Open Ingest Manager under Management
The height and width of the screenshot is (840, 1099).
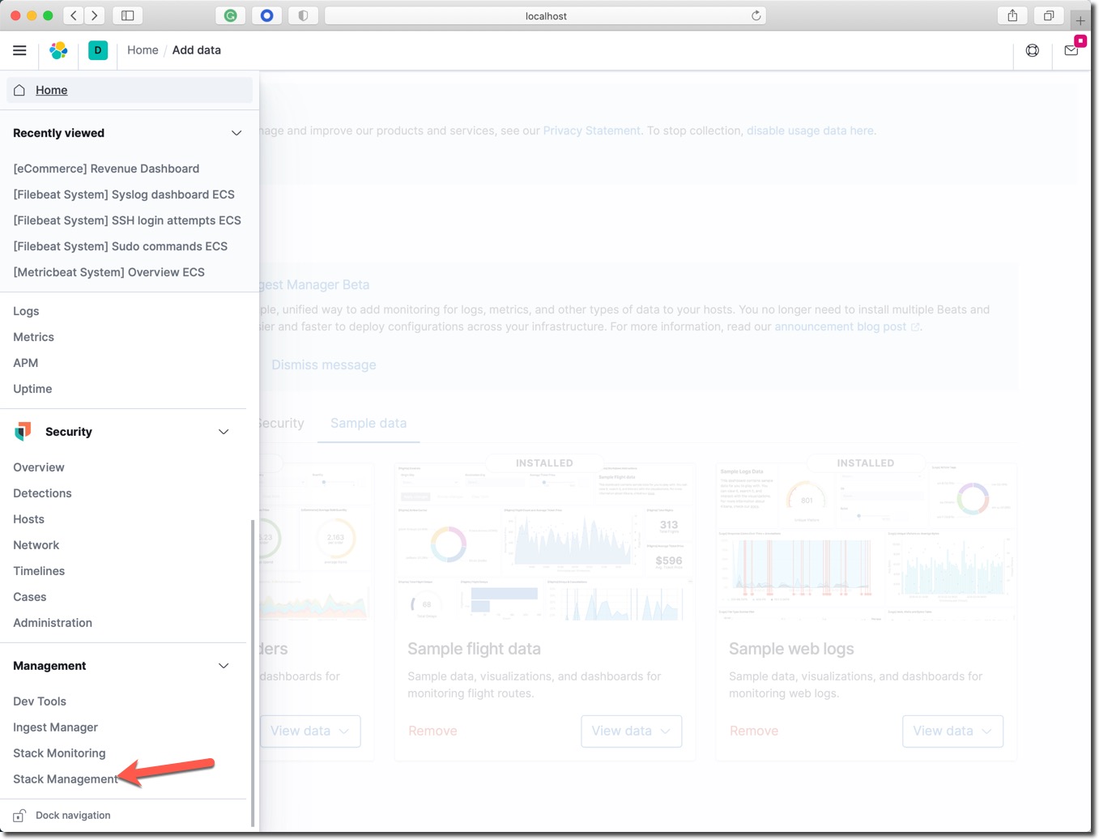pyautogui.click(x=55, y=727)
